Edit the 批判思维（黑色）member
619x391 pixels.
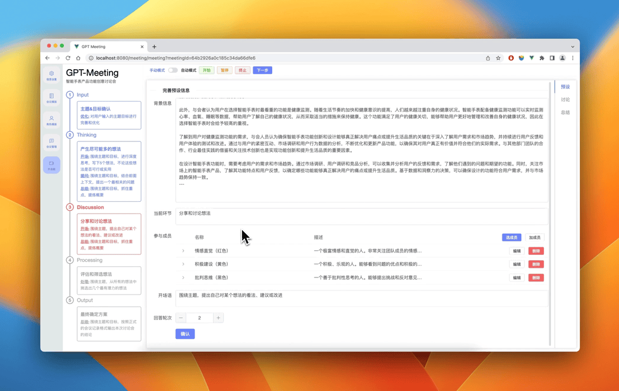coord(517,278)
